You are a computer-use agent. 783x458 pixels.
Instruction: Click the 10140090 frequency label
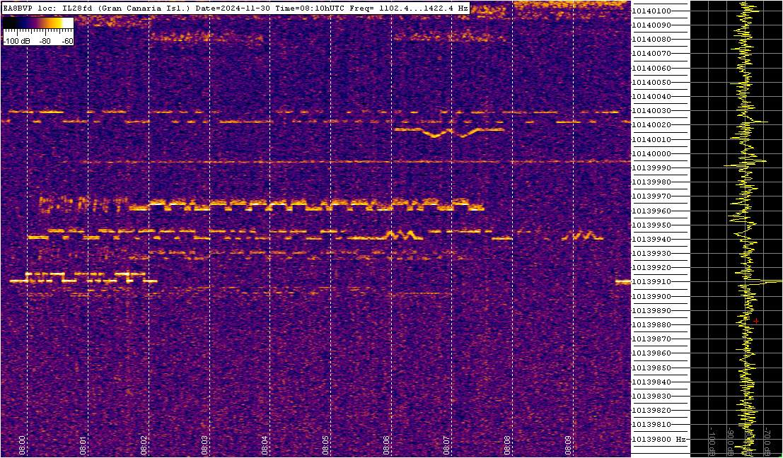click(x=651, y=25)
